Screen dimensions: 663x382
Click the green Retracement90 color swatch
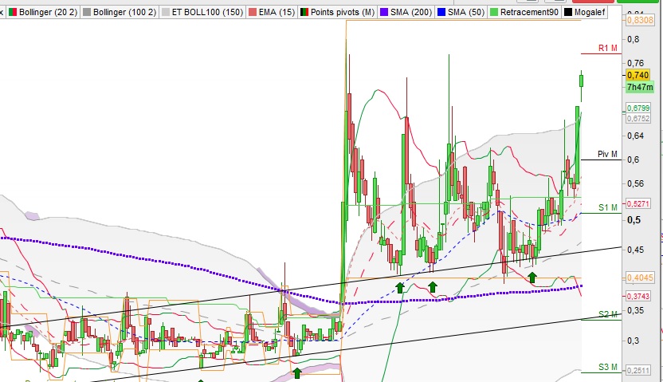tap(493, 12)
